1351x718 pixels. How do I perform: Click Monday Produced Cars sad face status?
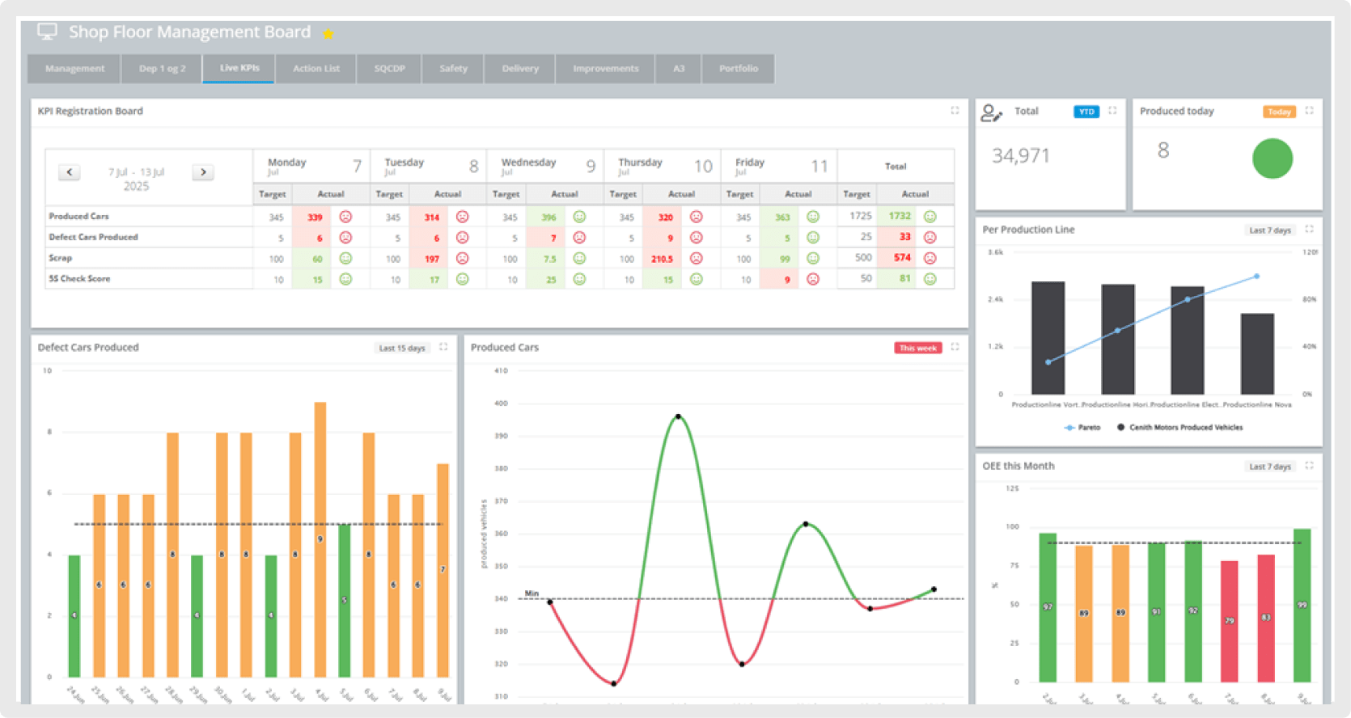[345, 217]
